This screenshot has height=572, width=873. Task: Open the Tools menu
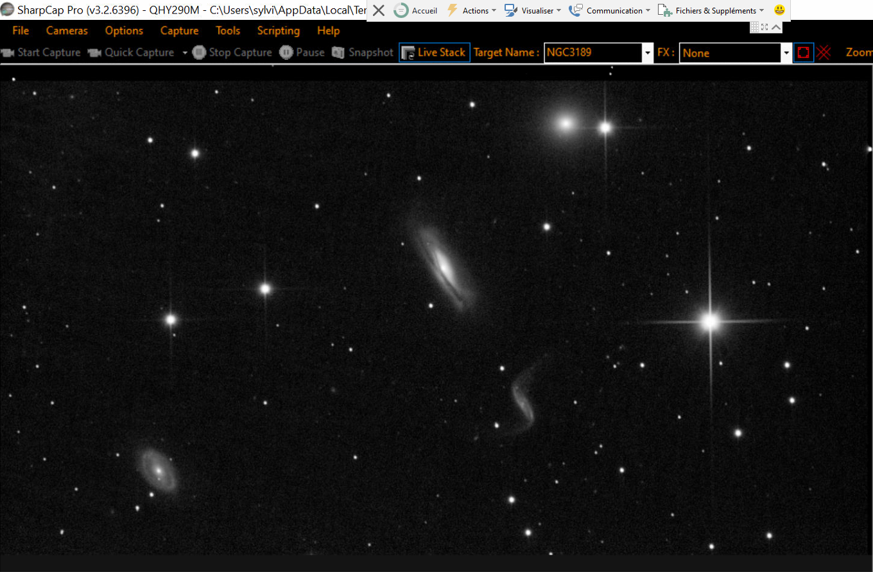pos(228,31)
